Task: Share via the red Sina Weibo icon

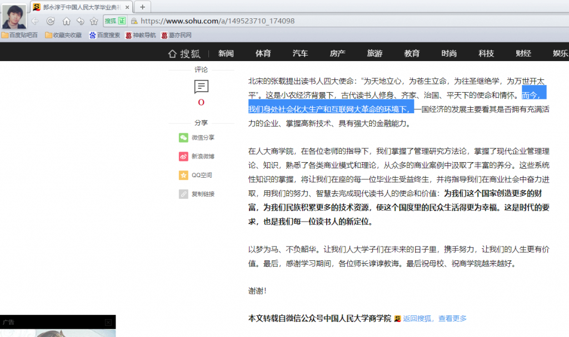Action: click(x=183, y=157)
